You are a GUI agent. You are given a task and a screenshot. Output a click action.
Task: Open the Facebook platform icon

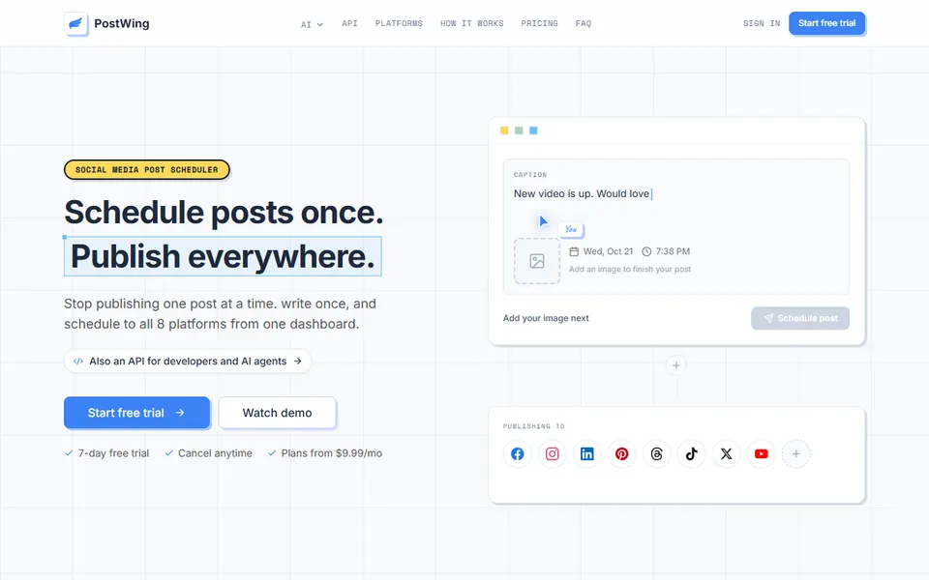click(x=517, y=454)
